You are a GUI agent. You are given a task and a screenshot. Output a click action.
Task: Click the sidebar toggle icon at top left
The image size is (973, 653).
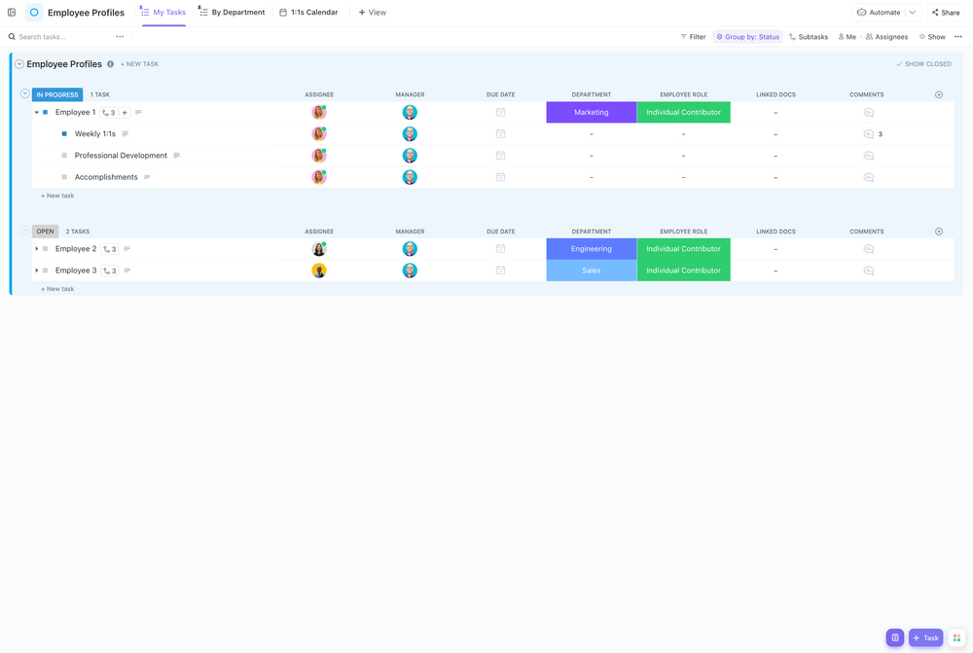pos(12,13)
